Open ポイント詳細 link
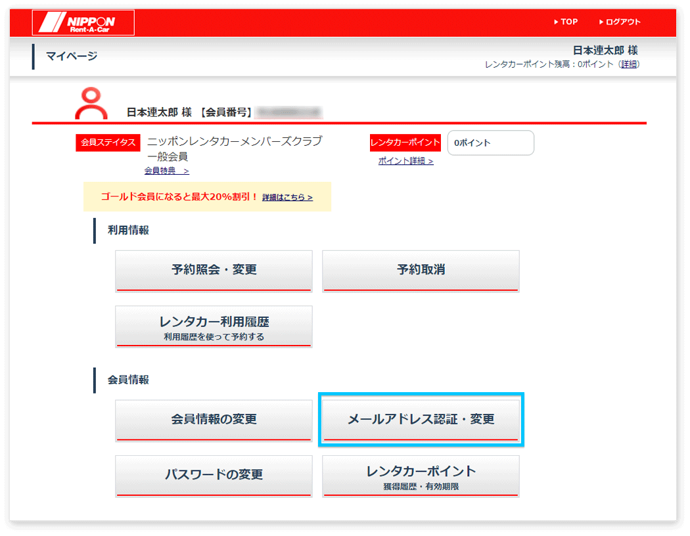The width and height of the screenshot is (690, 536). [x=405, y=161]
